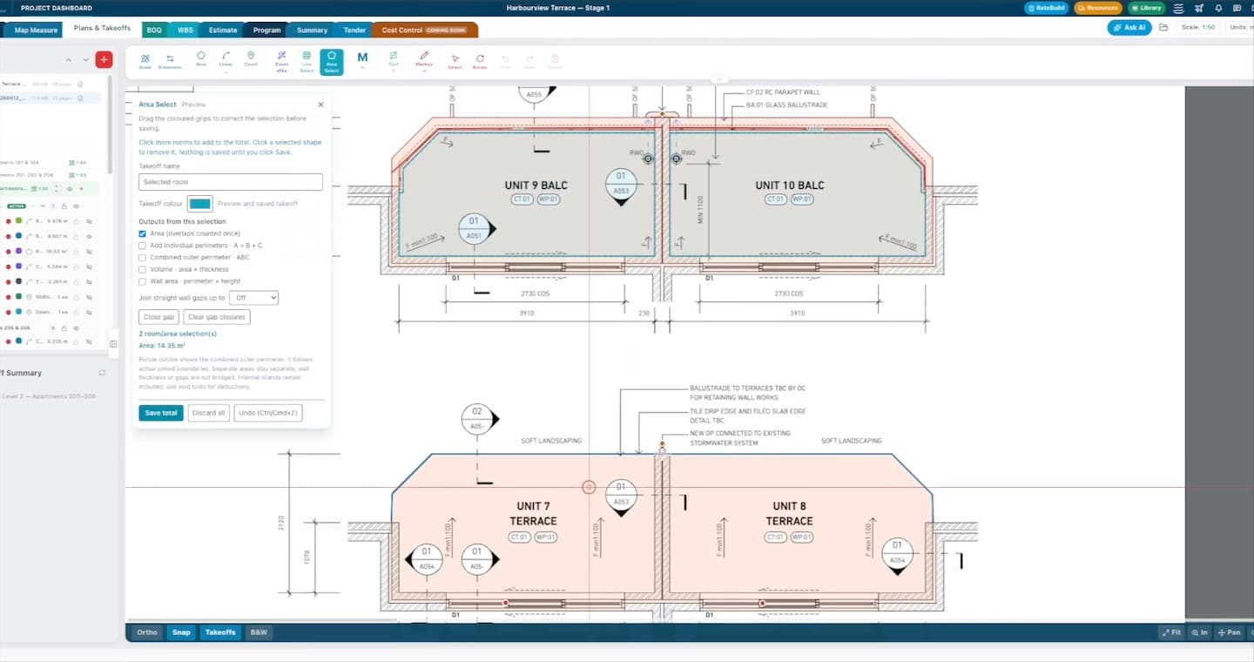This screenshot has height=662, width=1254.
Task: Click Save total
Action: pos(161,413)
